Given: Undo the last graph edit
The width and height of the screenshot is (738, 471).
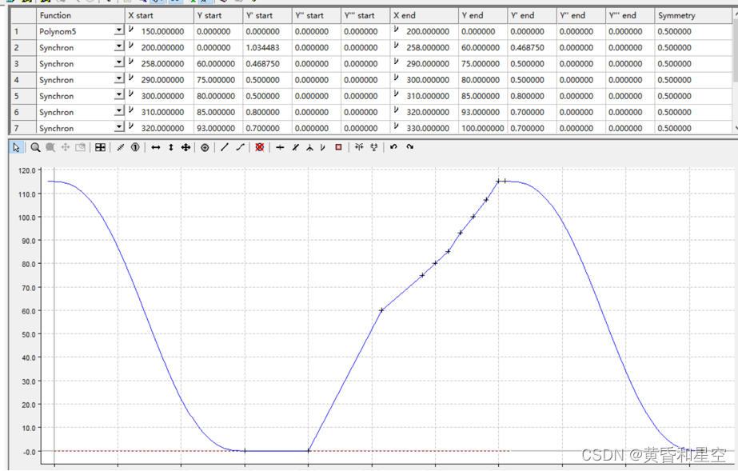Looking at the screenshot, I should pyautogui.click(x=393, y=147).
